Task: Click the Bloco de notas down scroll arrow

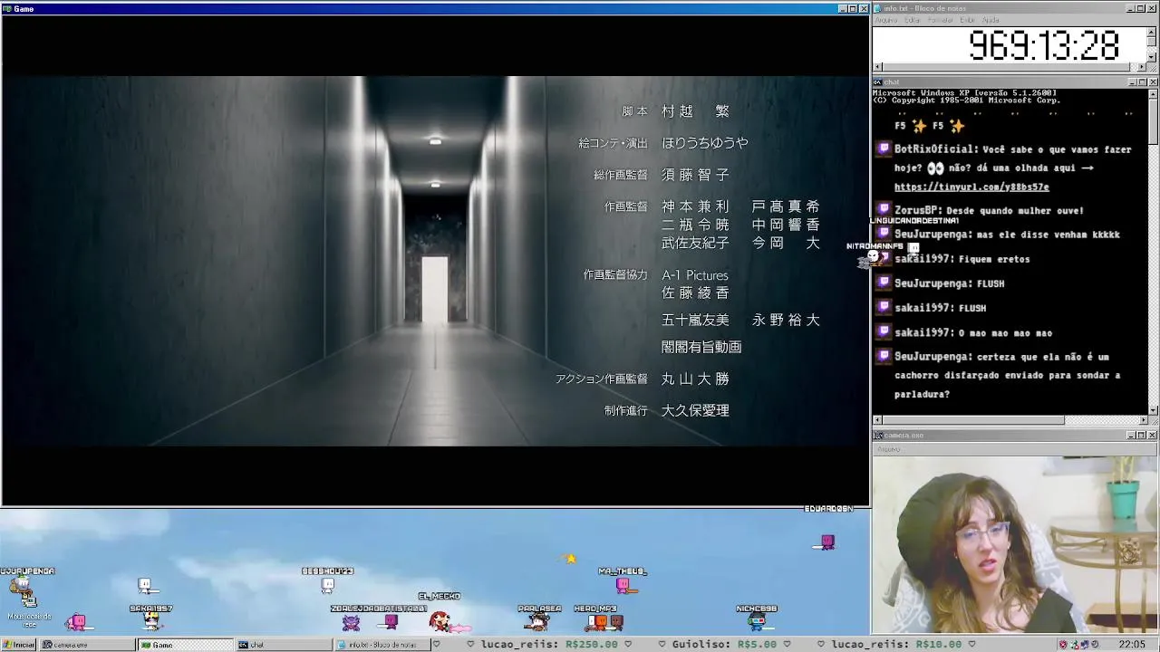Action: 1152,56
